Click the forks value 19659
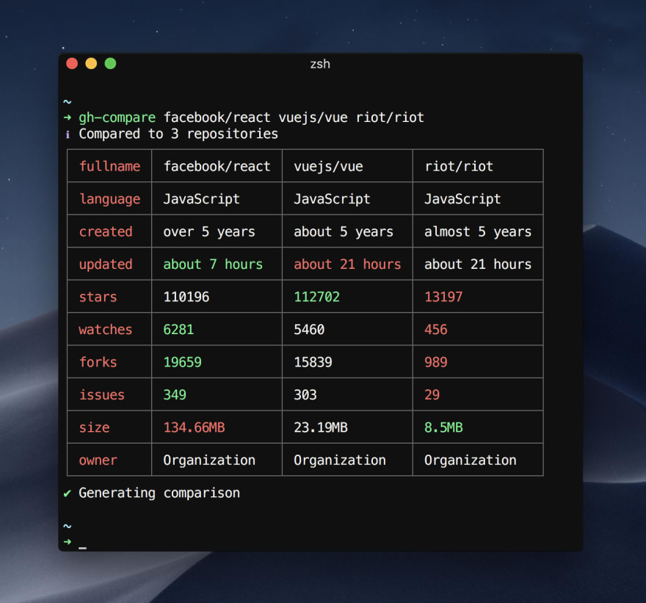Viewport: 646px width, 603px height. point(183,362)
